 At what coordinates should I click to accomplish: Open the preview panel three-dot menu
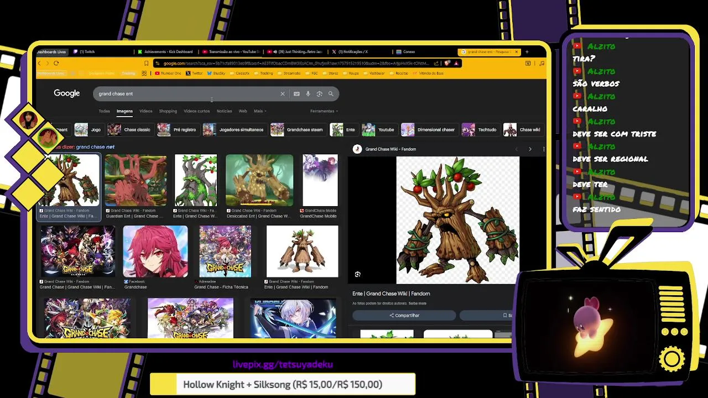[x=544, y=149]
